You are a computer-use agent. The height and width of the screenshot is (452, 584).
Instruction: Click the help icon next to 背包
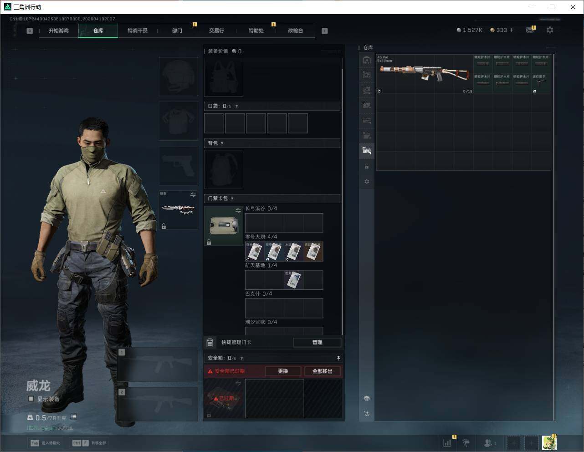tap(222, 144)
